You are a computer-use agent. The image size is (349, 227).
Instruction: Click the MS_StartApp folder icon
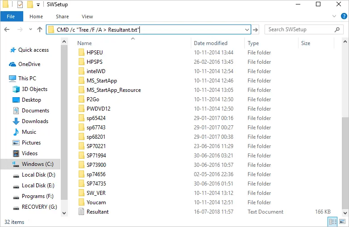[81, 80]
